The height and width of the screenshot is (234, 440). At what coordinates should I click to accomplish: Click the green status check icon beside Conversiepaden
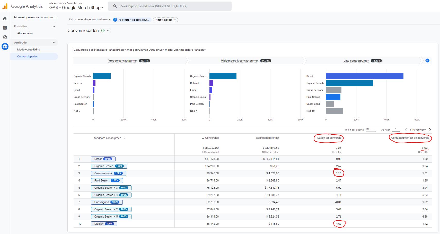[103, 31]
